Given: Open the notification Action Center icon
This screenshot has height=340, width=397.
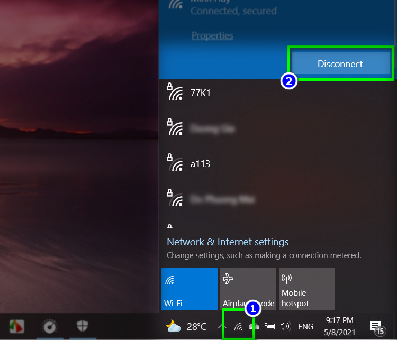Looking at the screenshot, I should pyautogui.click(x=376, y=326).
